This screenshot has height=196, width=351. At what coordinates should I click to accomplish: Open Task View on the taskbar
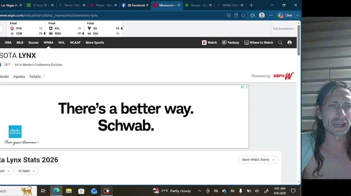pyautogui.click(x=43, y=191)
